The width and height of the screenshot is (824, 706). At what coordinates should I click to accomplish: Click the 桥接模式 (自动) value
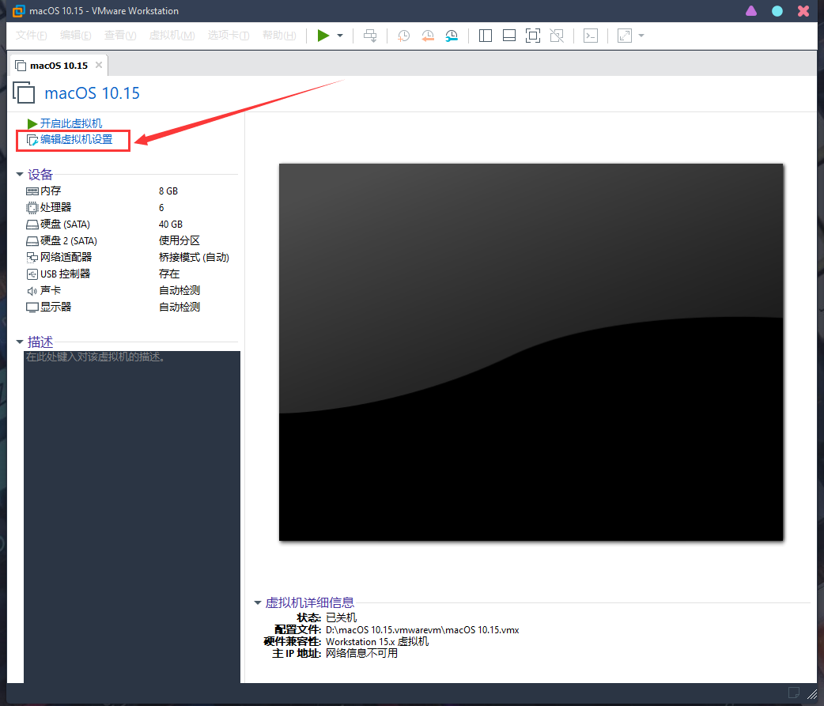tap(194, 258)
